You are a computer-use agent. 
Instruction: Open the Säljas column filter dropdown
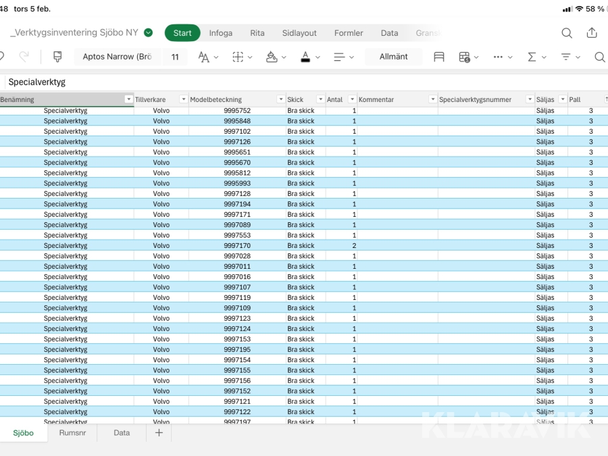562,99
